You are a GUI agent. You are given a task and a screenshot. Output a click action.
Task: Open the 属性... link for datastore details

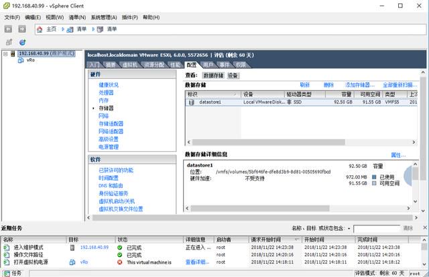pos(398,155)
